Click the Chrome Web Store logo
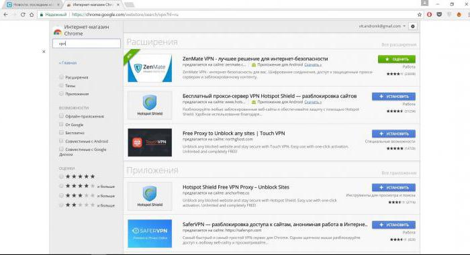This screenshot has height=255, width=470. [x=57, y=31]
